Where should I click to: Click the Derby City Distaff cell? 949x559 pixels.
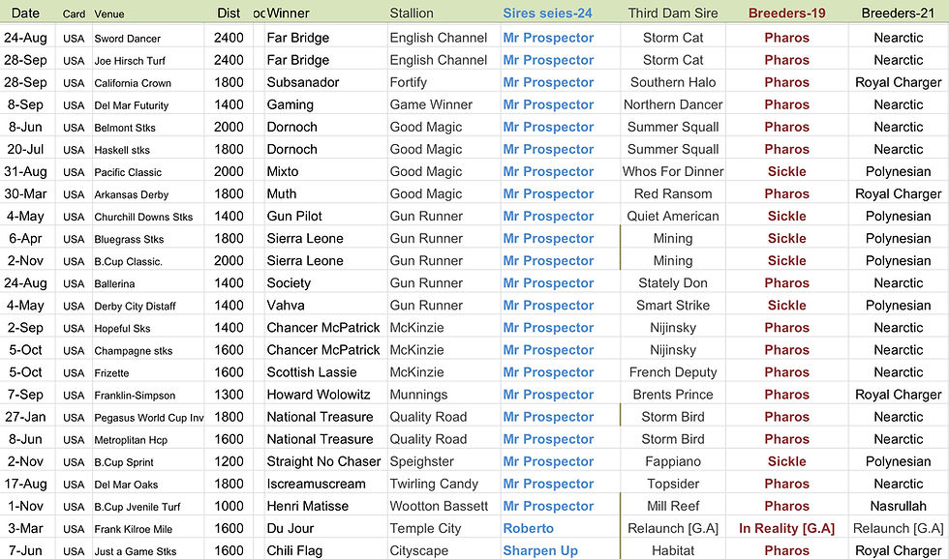coord(135,307)
